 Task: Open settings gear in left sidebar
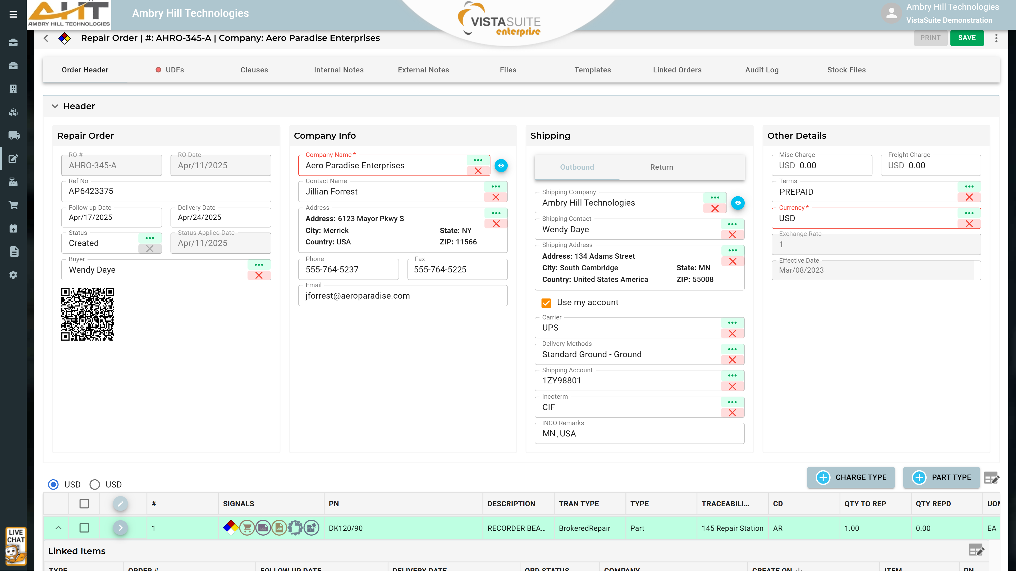pos(13,275)
